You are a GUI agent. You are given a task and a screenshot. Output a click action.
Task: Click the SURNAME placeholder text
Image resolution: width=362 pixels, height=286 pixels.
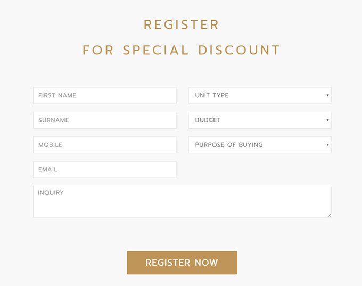click(x=54, y=120)
